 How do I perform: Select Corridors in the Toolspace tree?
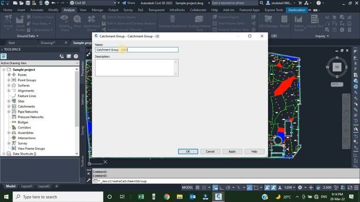point(24,127)
